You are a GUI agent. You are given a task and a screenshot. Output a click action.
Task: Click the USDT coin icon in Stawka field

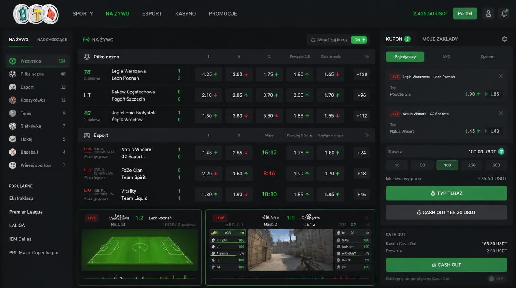point(501,152)
